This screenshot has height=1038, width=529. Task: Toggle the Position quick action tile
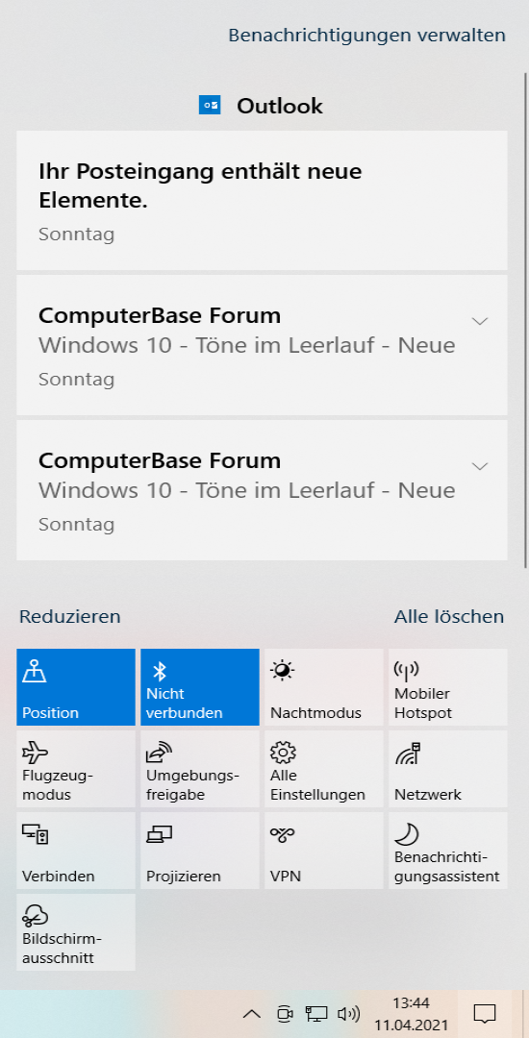click(75, 687)
